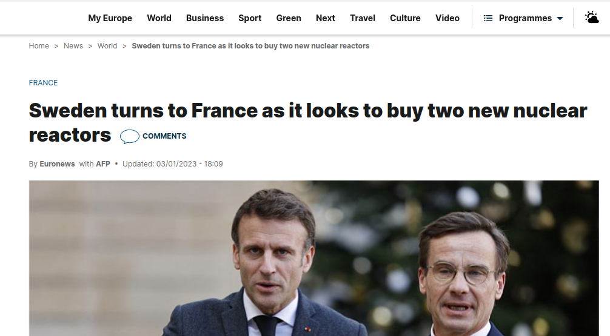Jump to COMMENTS via the headline link
Screen dimensions: 610x336
(164, 136)
